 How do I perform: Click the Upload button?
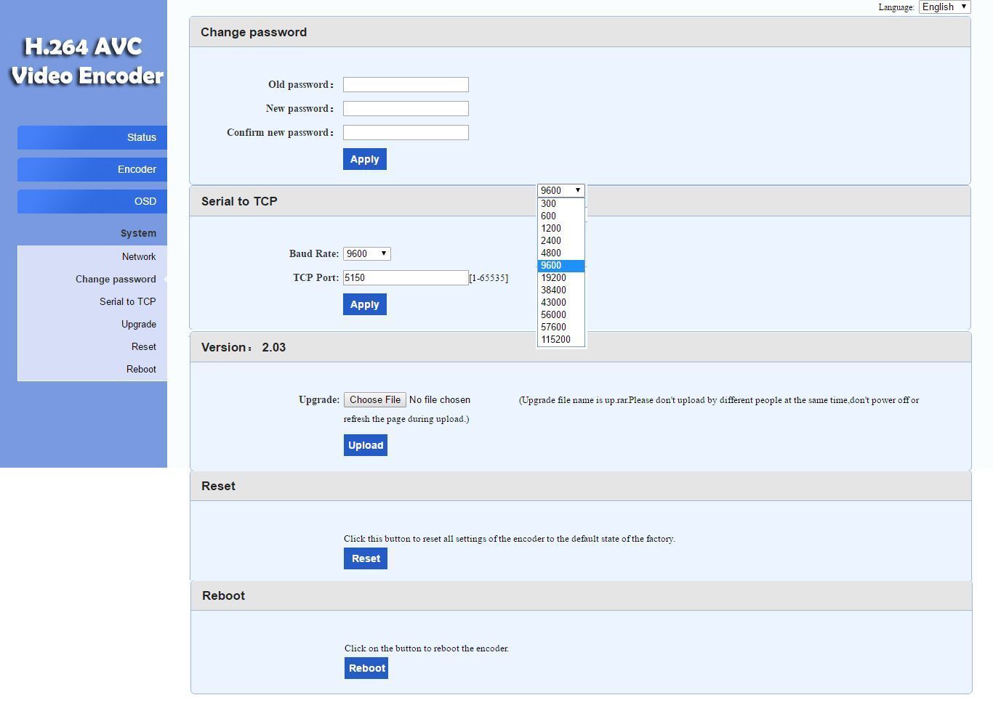[x=365, y=445]
